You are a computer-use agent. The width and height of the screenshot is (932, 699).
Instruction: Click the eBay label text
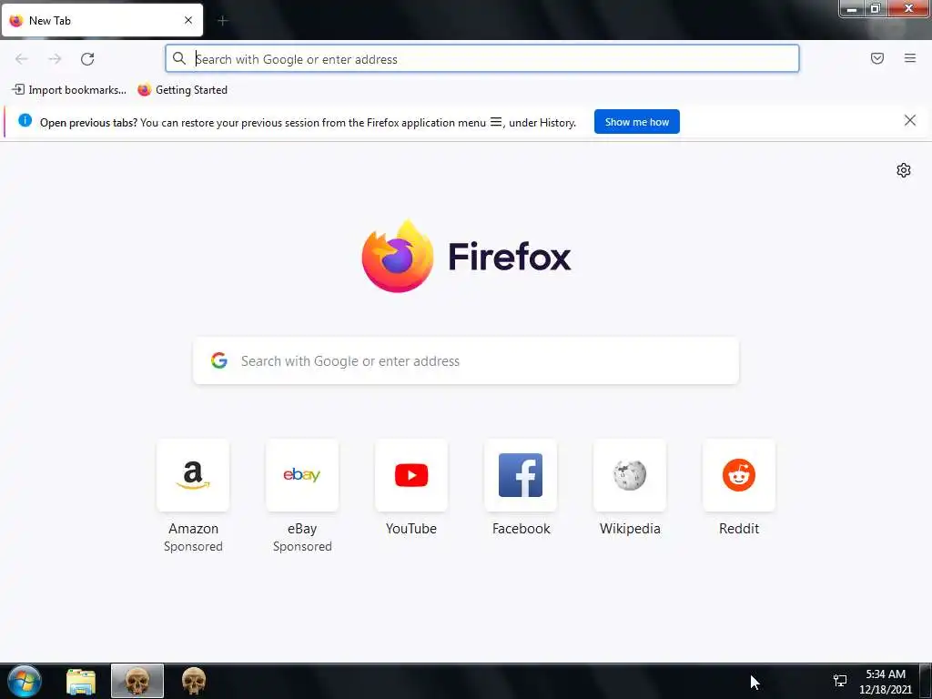(x=302, y=529)
